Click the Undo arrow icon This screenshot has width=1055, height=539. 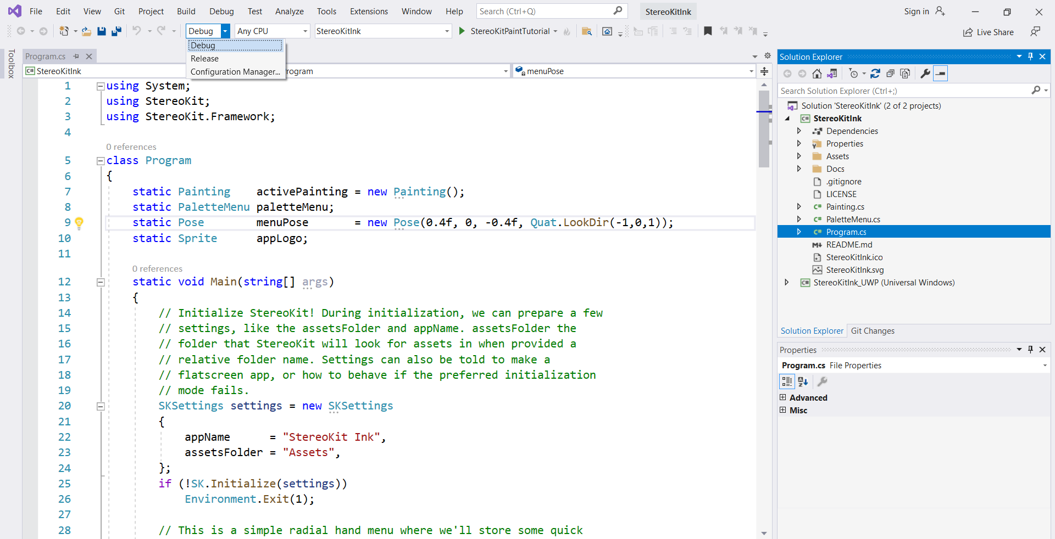[137, 31]
